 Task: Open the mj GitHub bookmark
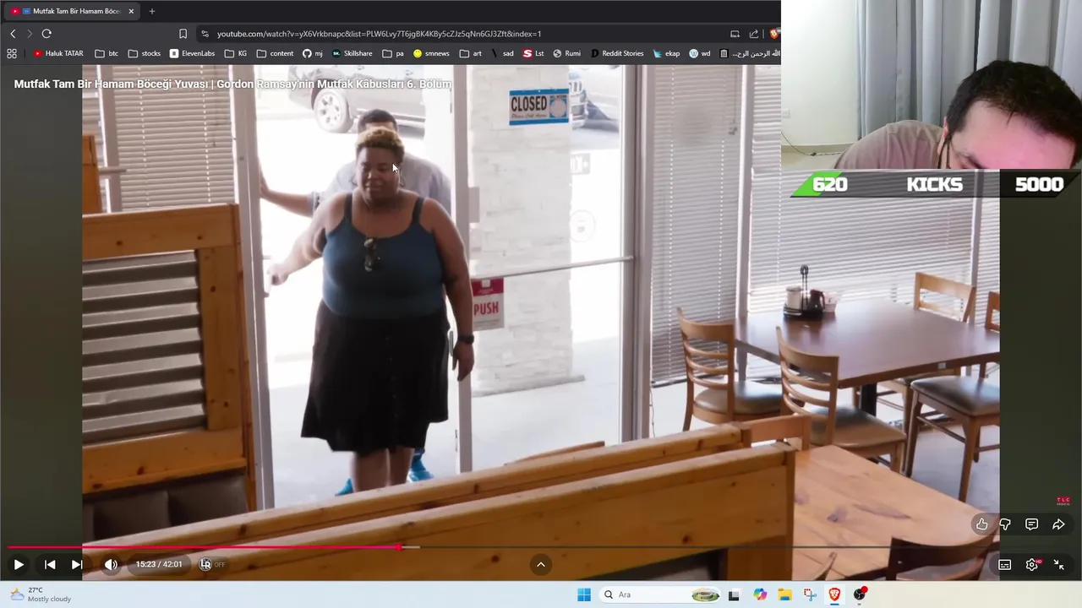[313, 53]
